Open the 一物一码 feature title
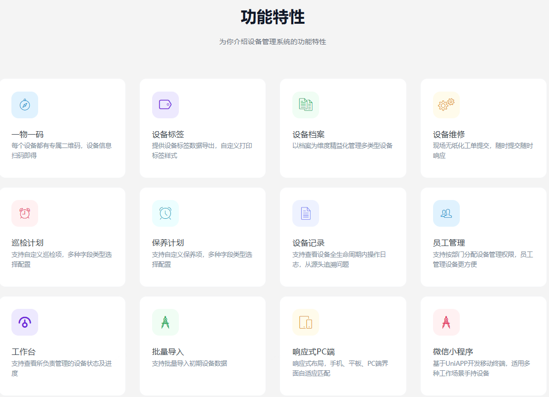549x397 pixels. 27,134
